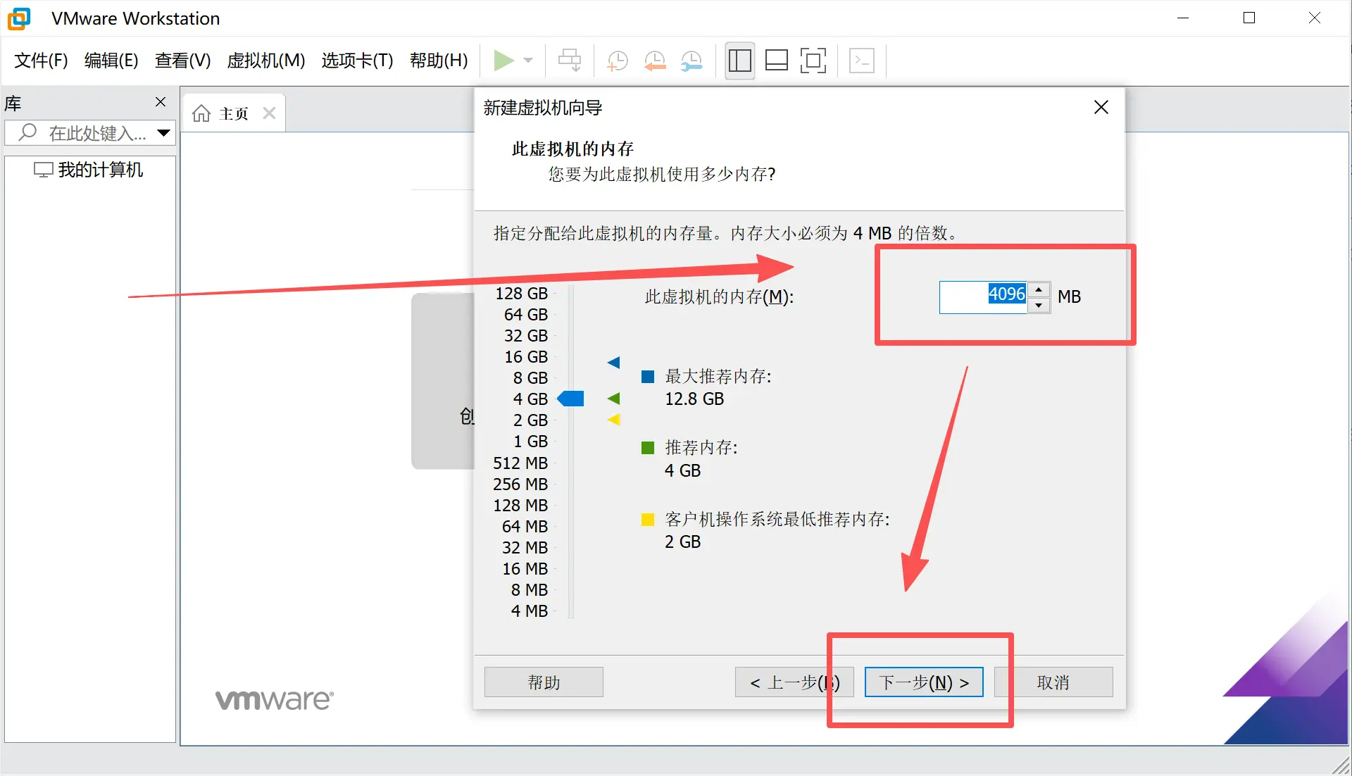Click the 12.8 GB maximum memory value
Viewport: 1352px width, 776px height.
pyautogui.click(x=694, y=399)
